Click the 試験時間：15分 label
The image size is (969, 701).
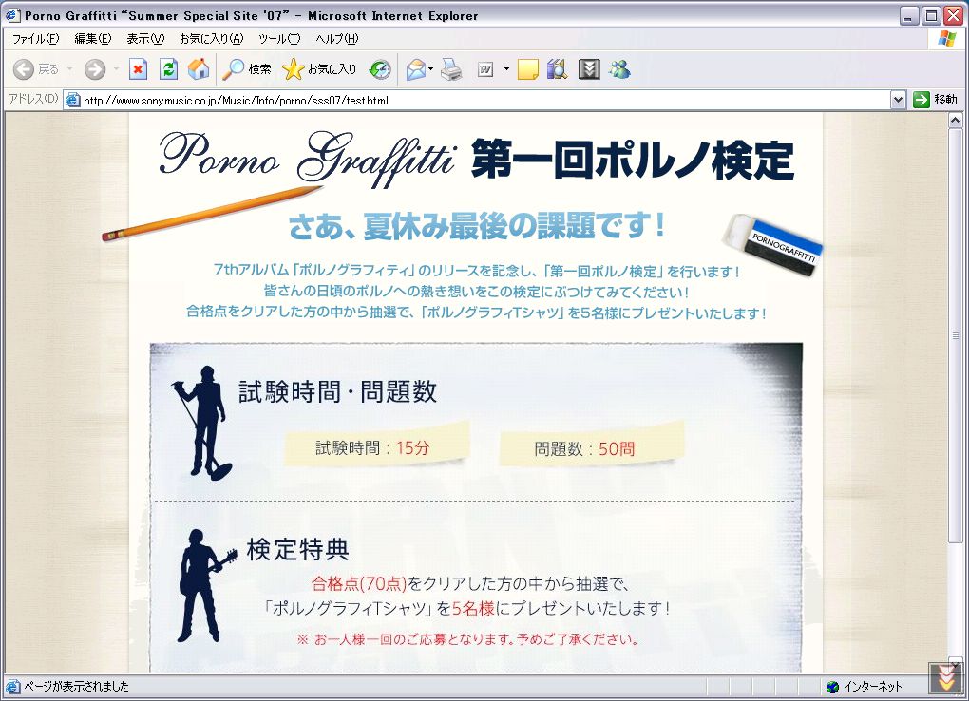(x=372, y=447)
